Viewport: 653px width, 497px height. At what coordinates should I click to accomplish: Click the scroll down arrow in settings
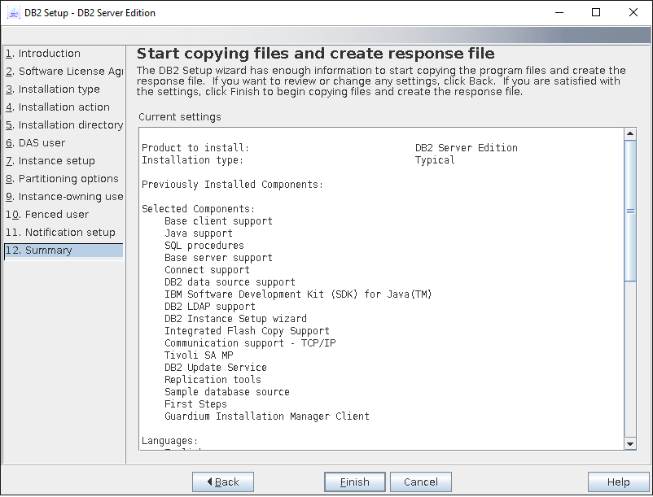pos(630,443)
